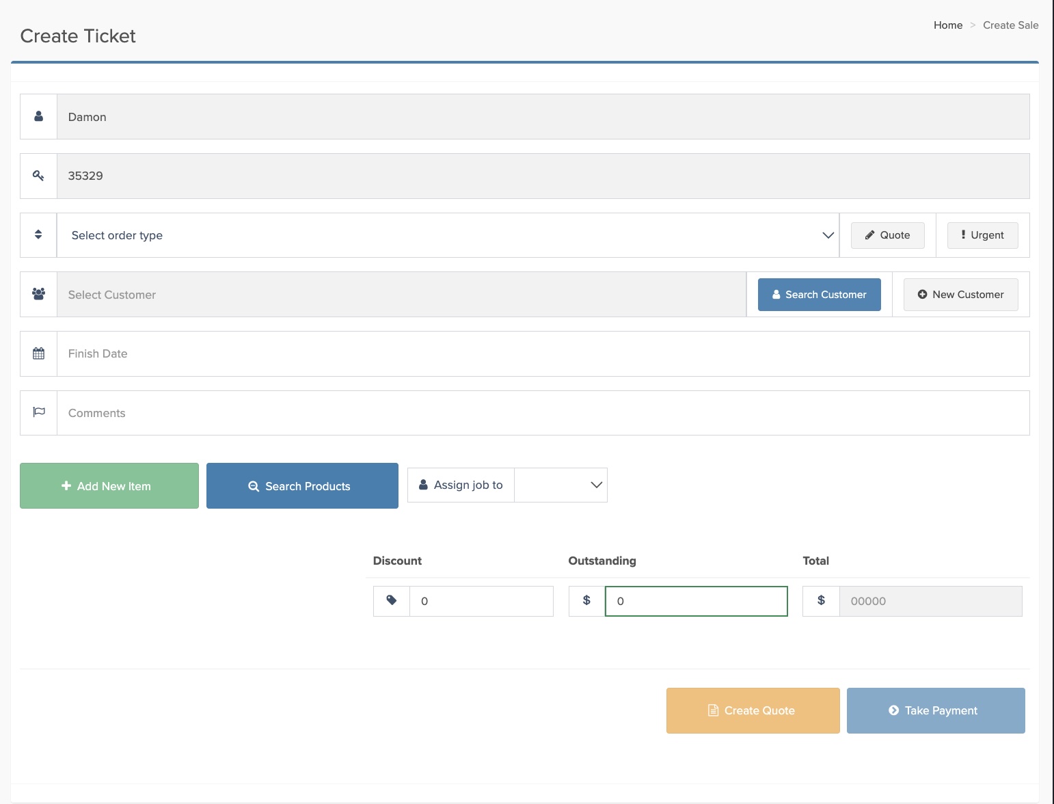The height and width of the screenshot is (804, 1054).
Task: Click the Take Payment button
Action: pos(936,710)
